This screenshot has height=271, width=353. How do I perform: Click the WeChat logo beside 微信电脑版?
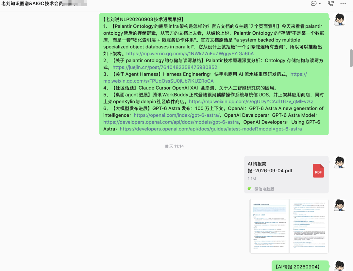pos(250,189)
